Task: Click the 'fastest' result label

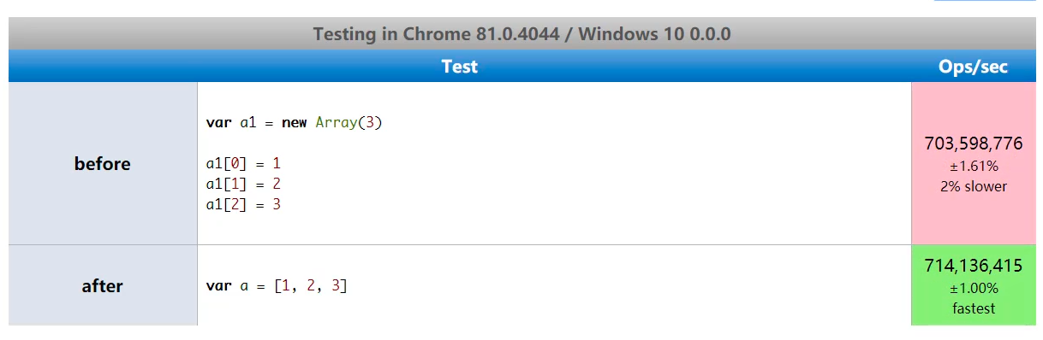Action: (x=974, y=308)
